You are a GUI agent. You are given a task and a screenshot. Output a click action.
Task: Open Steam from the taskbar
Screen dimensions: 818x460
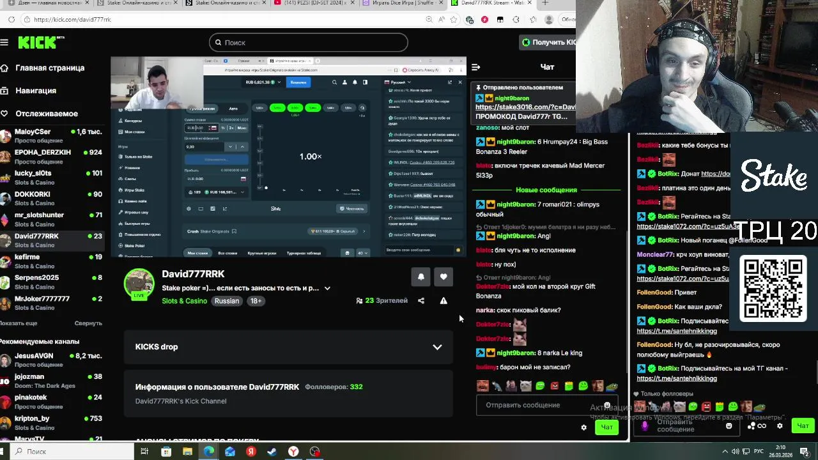click(x=272, y=451)
